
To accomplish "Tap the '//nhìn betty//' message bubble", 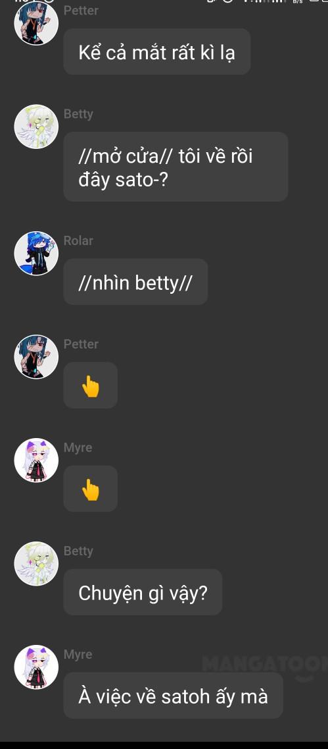I will 135,282.
